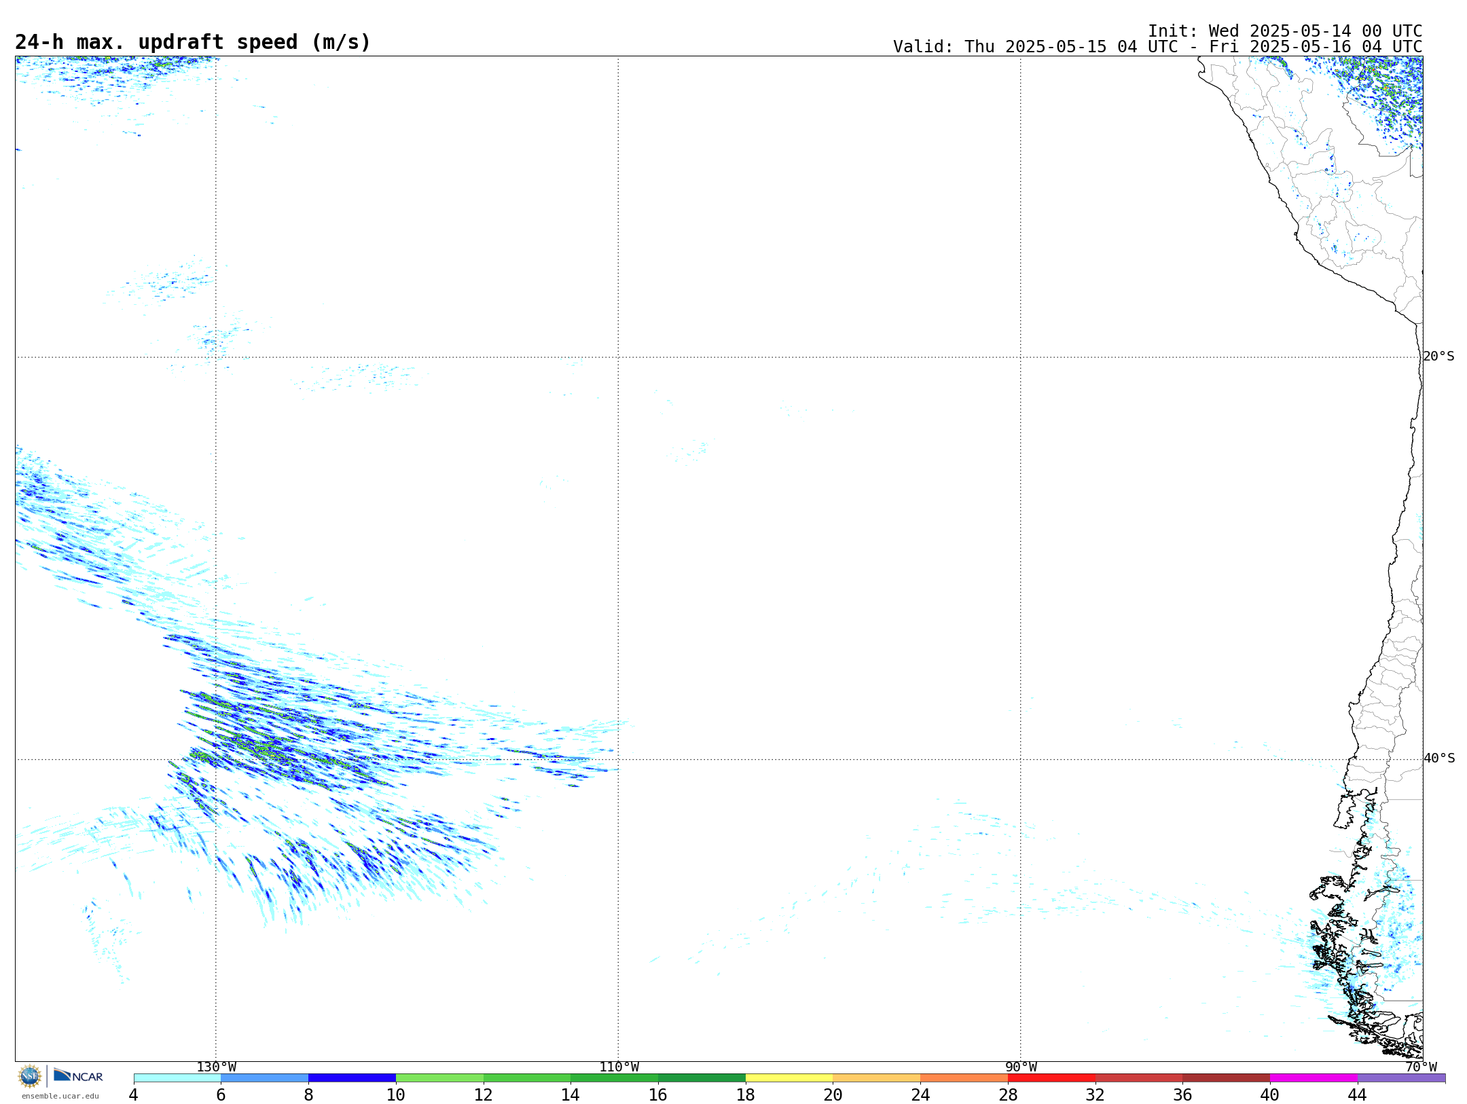Click the NCAR logo
This screenshot has height=1104, width=1467.
pyautogui.click(x=78, y=1075)
